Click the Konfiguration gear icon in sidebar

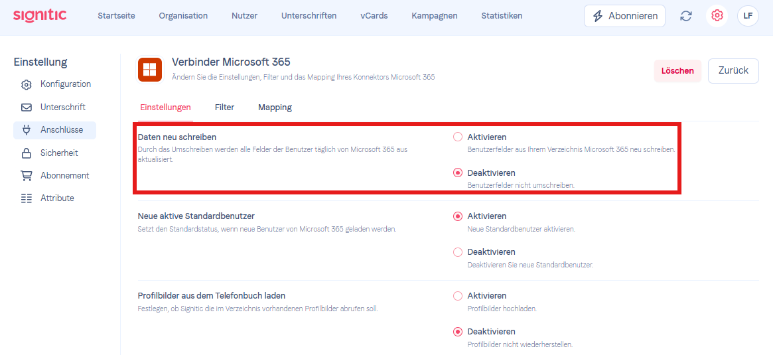tap(26, 84)
